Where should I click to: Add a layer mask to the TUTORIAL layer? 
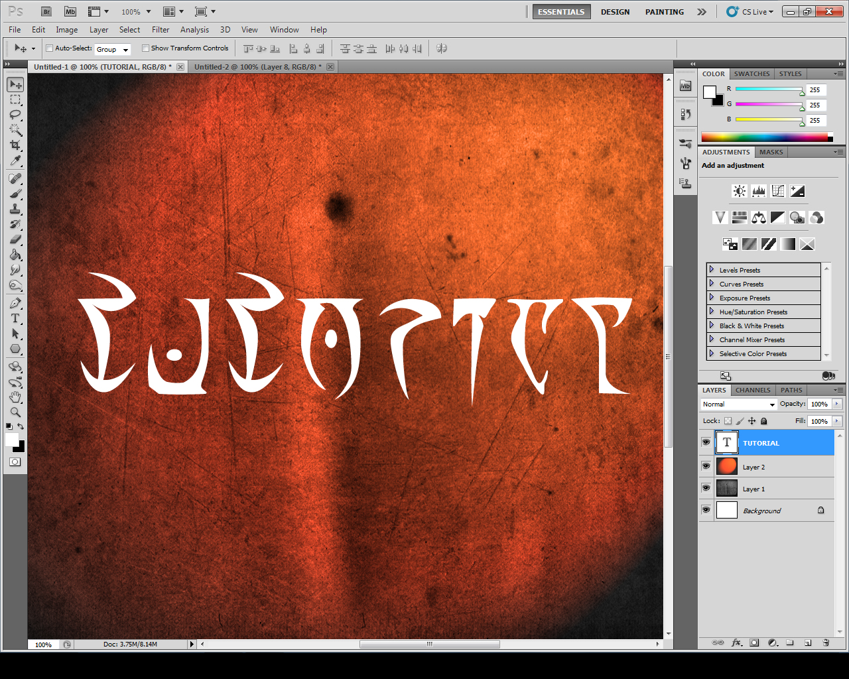[753, 643]
